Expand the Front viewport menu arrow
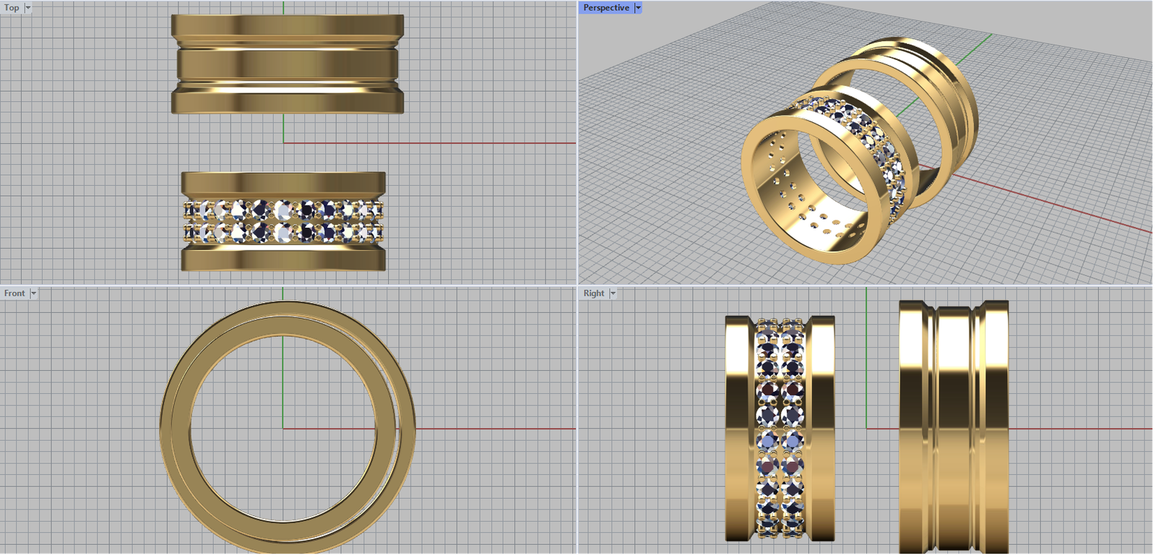The width and height of the screenshot is (1156, 558). pos(33,293)
